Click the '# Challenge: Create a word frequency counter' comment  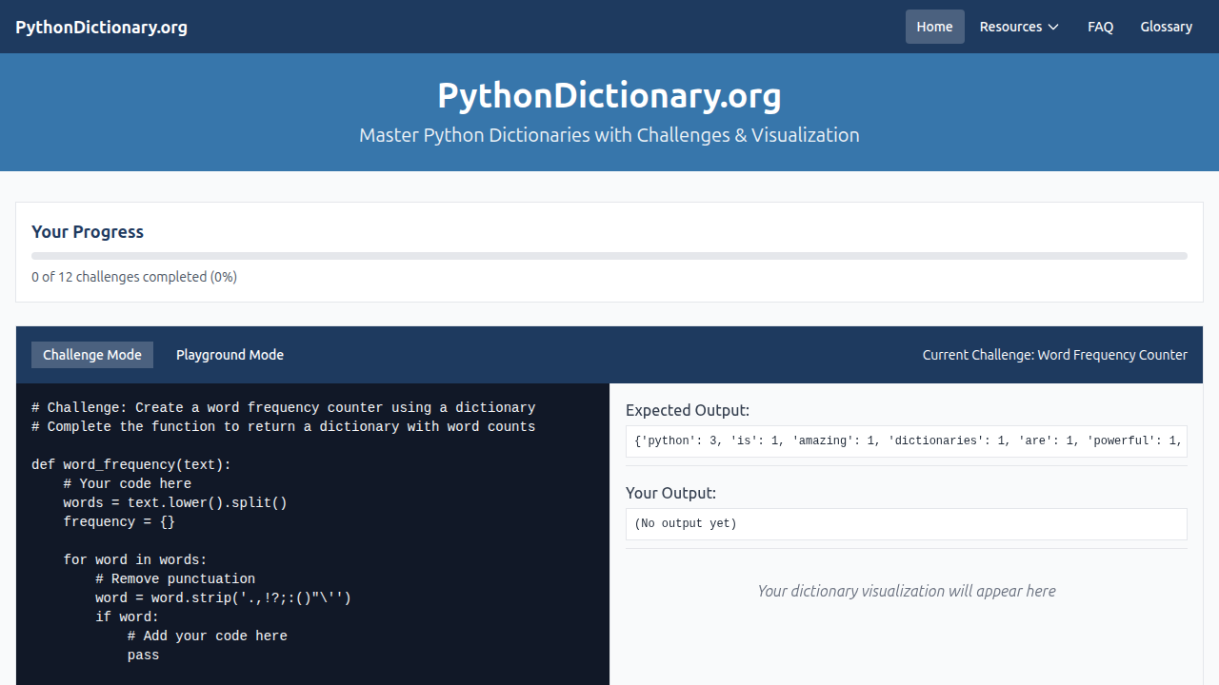(284, 407)
